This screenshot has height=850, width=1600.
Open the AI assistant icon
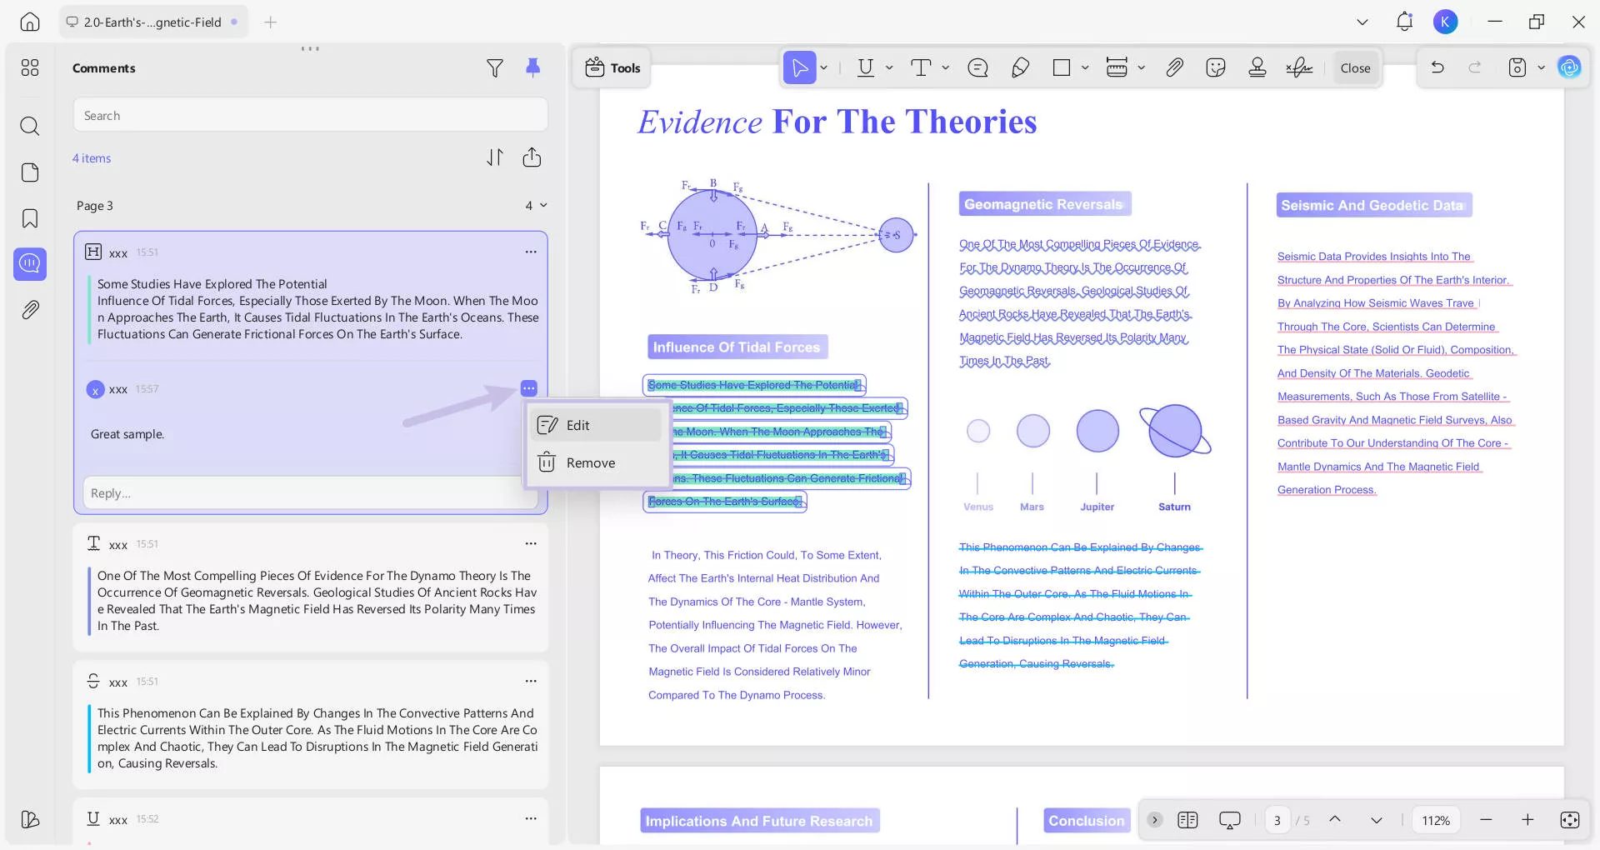tap(1569, 67)
